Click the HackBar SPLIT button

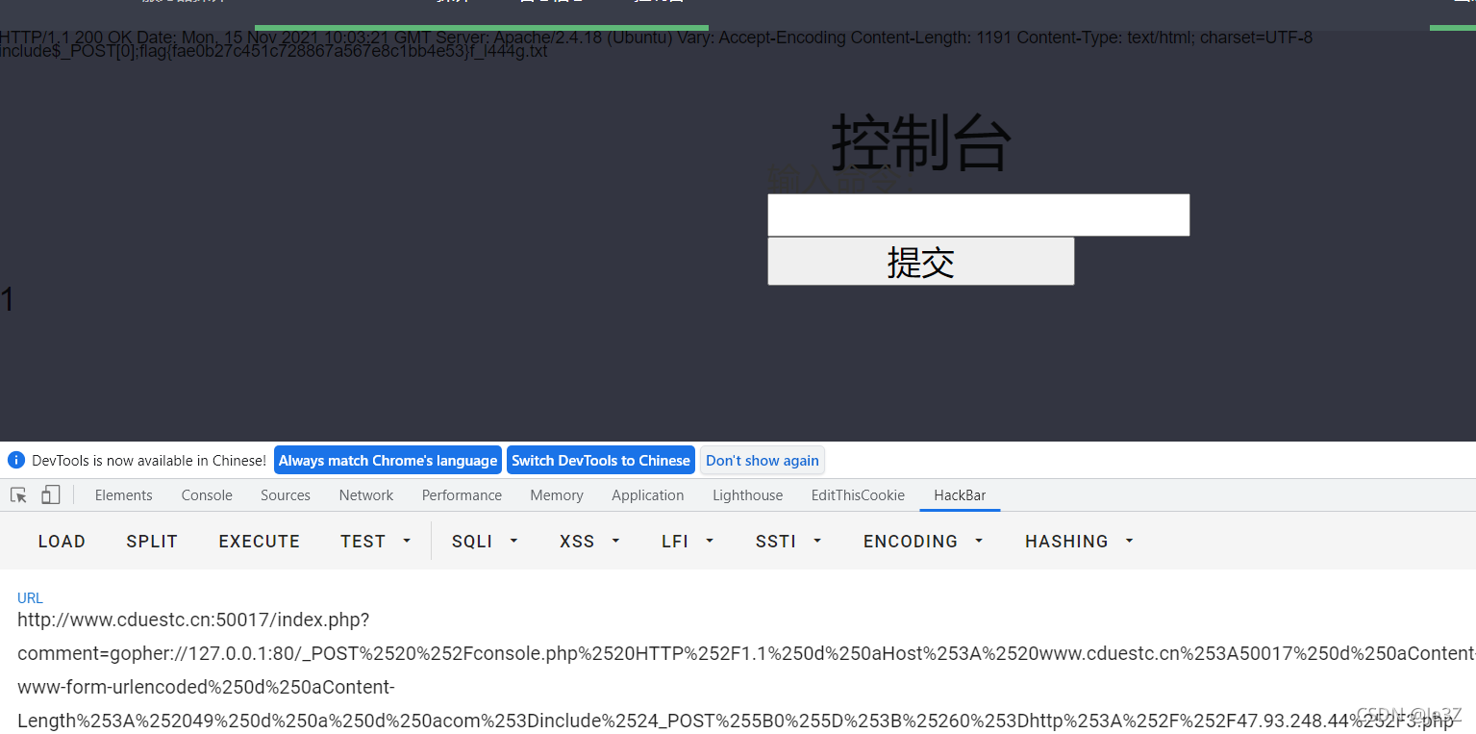tap(152, 542)
